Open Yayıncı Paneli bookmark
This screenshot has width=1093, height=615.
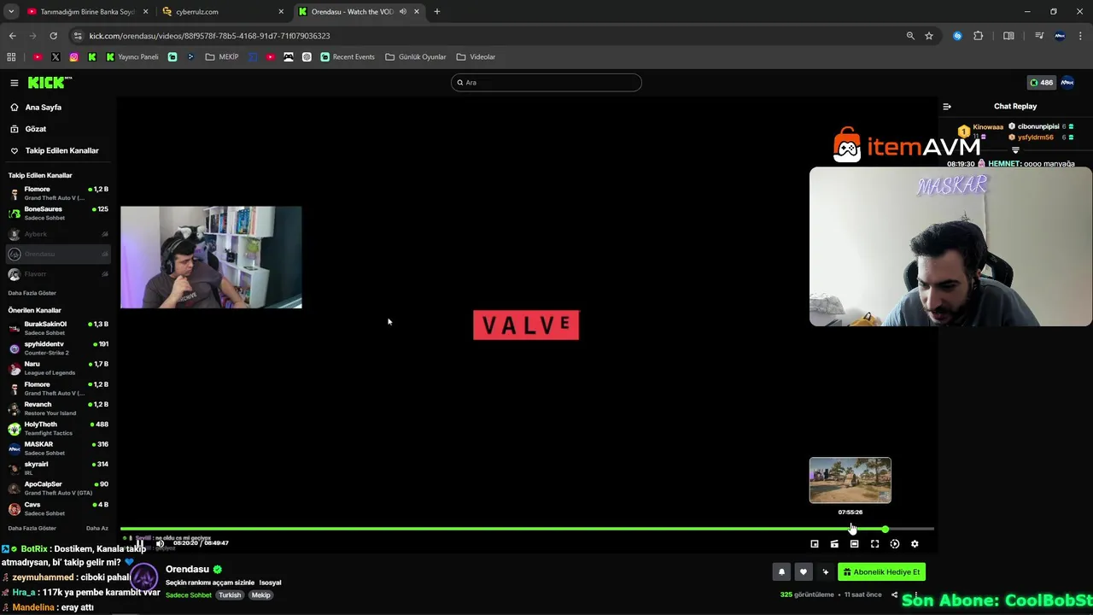point(132,57)
